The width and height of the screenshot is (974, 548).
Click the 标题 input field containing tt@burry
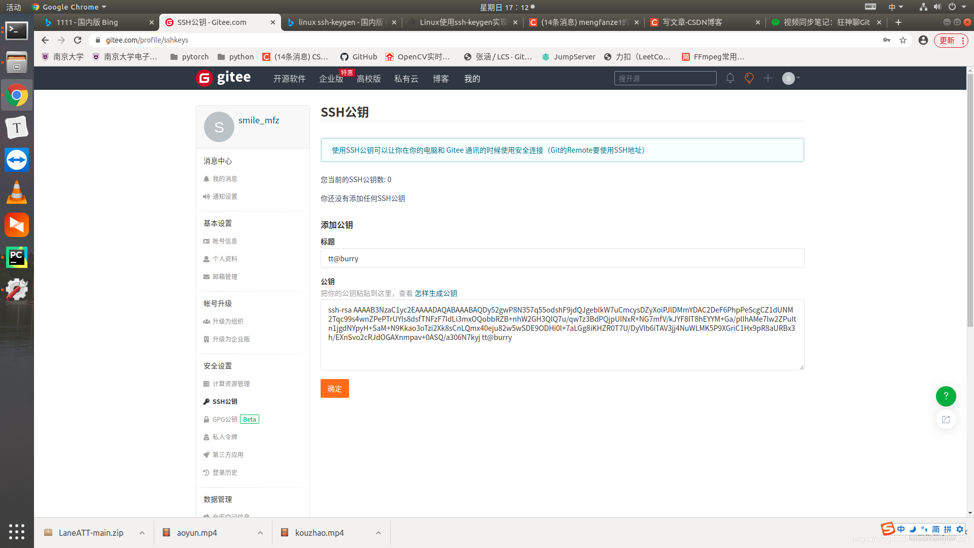pos(562,258)
